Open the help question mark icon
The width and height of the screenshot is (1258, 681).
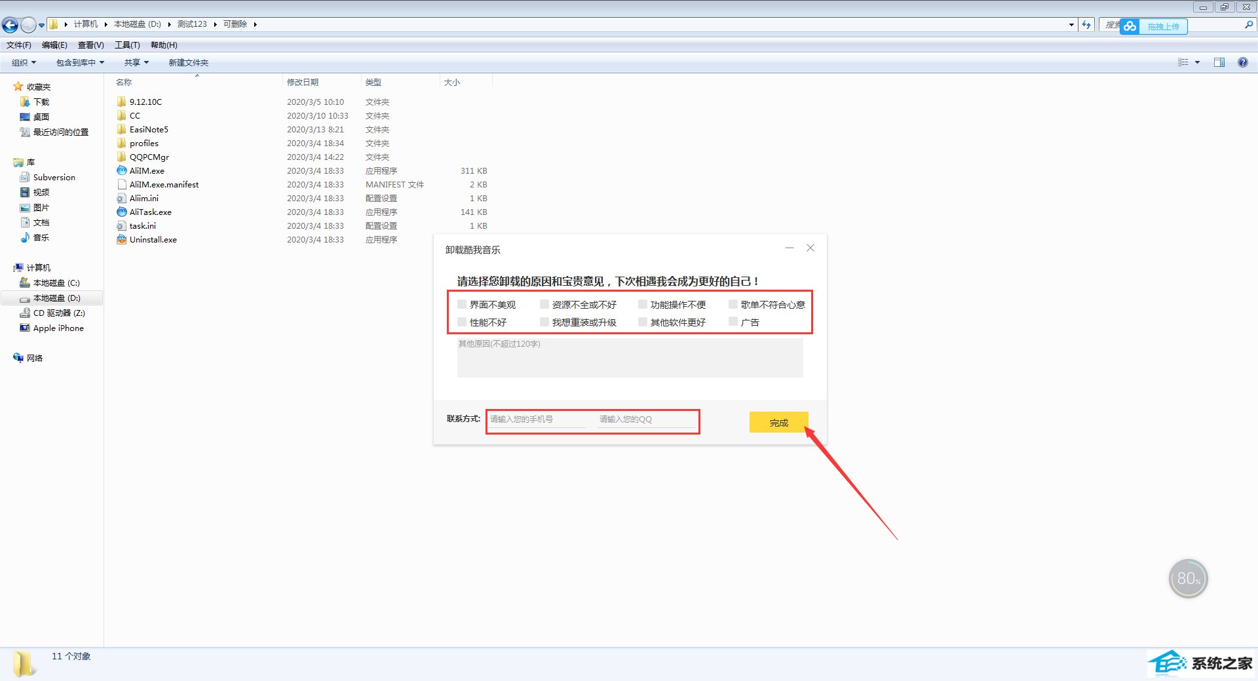1243,62
